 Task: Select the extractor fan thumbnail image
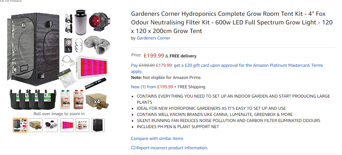51,125
